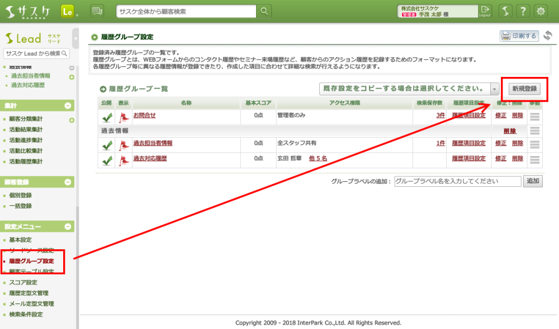Collapse the 設定メニュー sidebar section
The image size is (559, 329).
(68, 226)
